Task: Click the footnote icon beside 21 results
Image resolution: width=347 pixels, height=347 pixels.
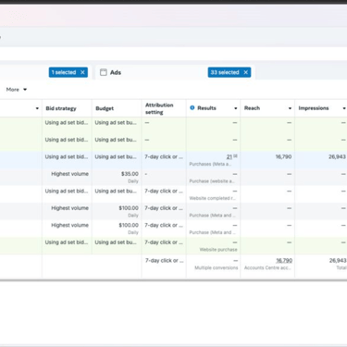Action: point(235,156)
